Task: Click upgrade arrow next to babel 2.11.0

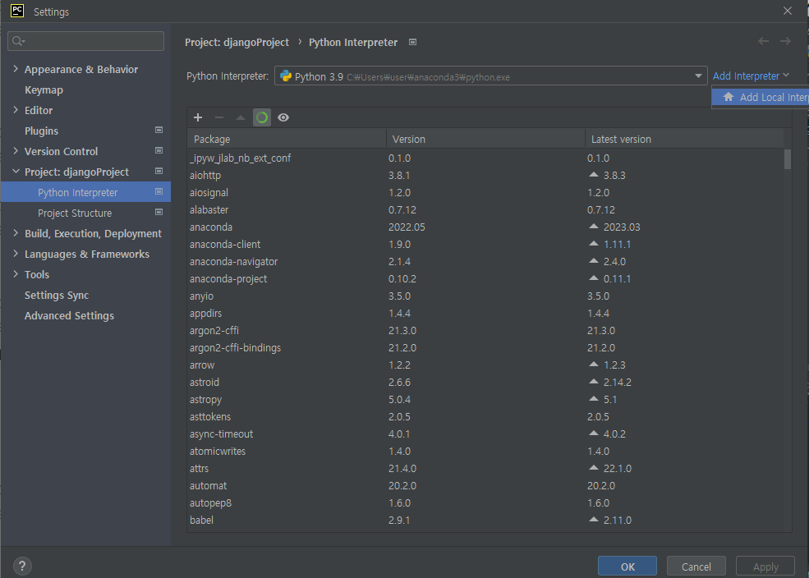Action: click(594, 519)
